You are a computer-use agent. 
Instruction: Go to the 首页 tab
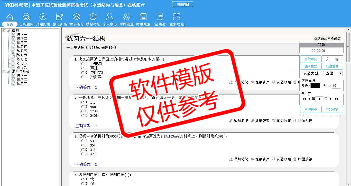click(x=10, y=24)
